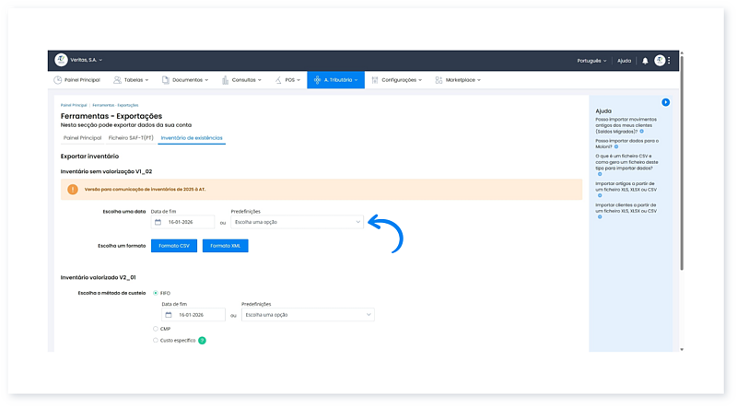Viewport: 737px width, 407px height.
Task: Click the orange warning icon in the alert banner
Action: [x=73, y=189]
